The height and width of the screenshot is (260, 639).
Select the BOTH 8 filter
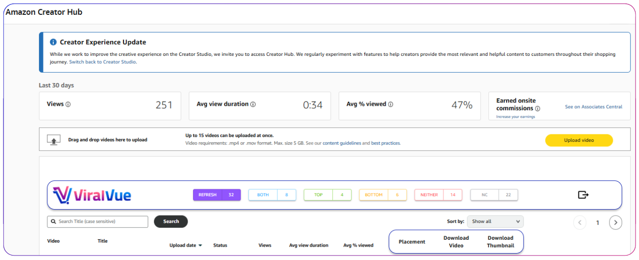pos(272,195)
